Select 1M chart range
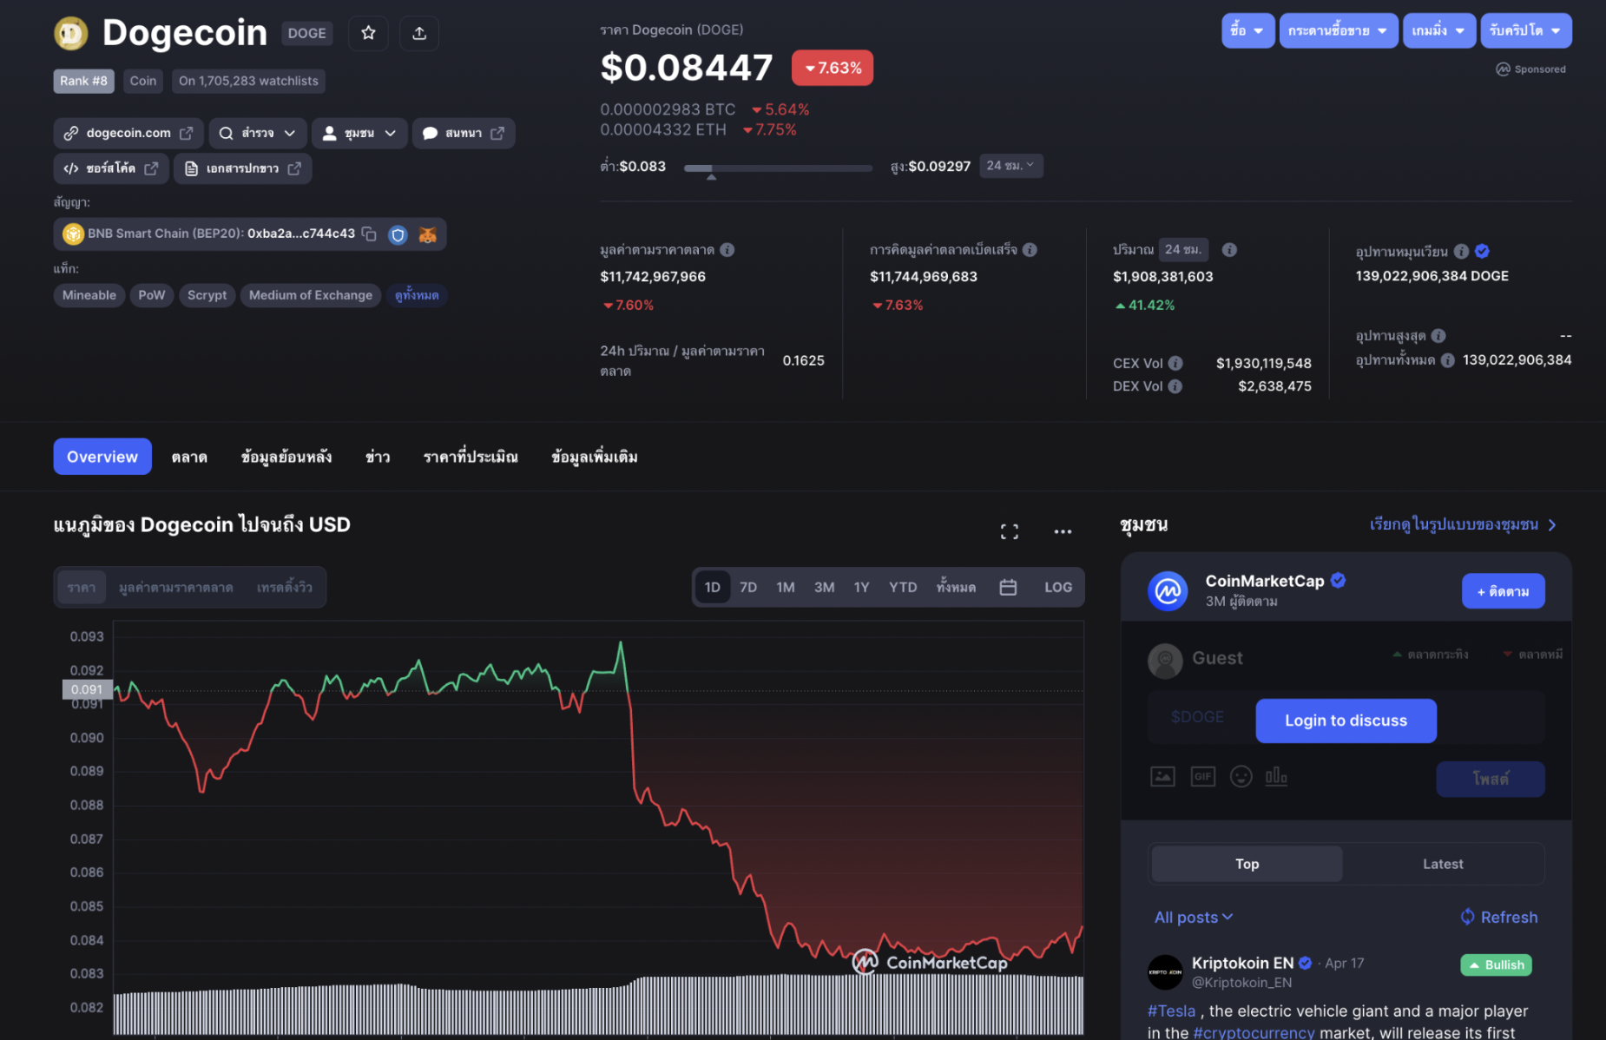The height and width of the screenshot is (1040, 1606). coord(786,588)
